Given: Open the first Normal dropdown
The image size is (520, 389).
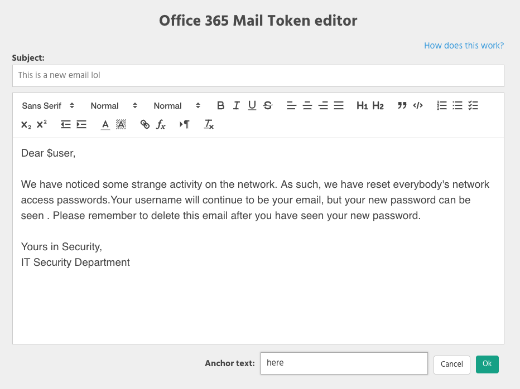Looking at the screenshot, I should click(x=114, y=106).
